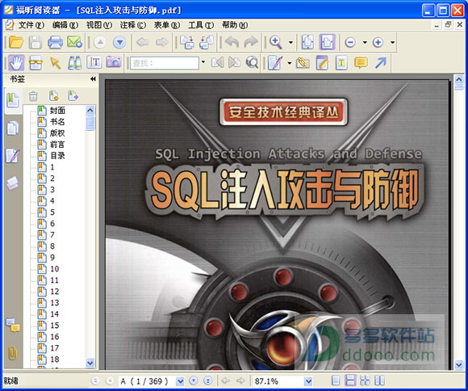Open the pencil annotation tool dropdown

tap(289, 63)
